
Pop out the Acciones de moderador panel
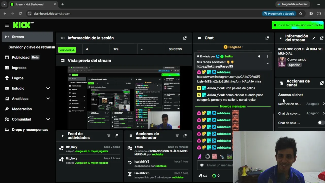(x=185, y=136)
